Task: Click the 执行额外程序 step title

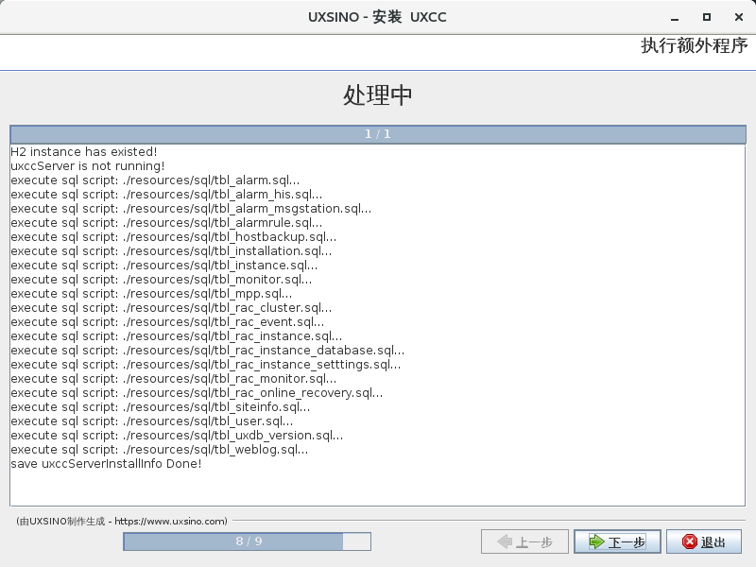Action: click(x=694, y=46)
